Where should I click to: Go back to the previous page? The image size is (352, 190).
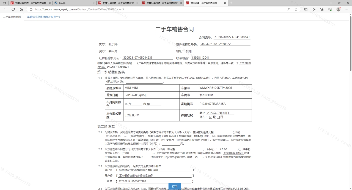coord(5,9)
